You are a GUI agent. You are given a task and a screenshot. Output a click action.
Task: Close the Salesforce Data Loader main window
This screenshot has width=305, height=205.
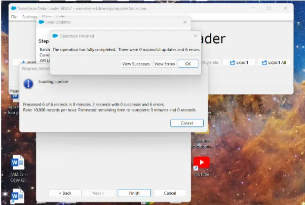(x=285, y=8)
